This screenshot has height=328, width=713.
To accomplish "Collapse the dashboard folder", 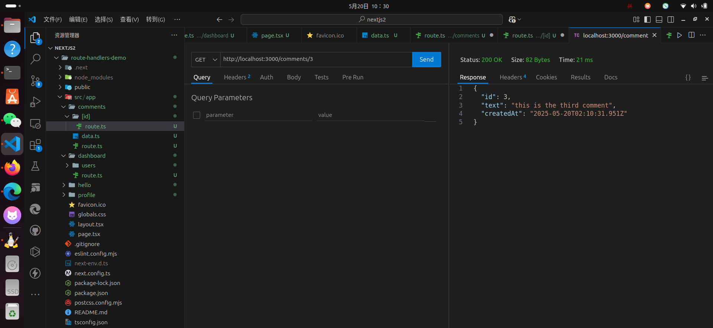I will tap(91, 156).
